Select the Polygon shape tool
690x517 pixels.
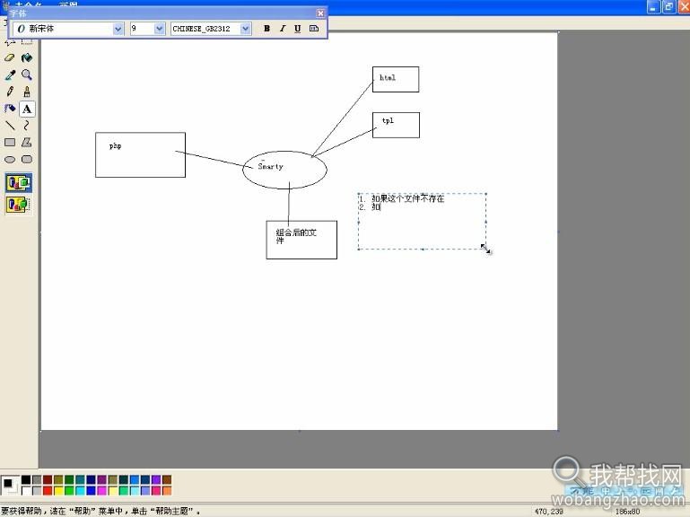pos(27,142)
